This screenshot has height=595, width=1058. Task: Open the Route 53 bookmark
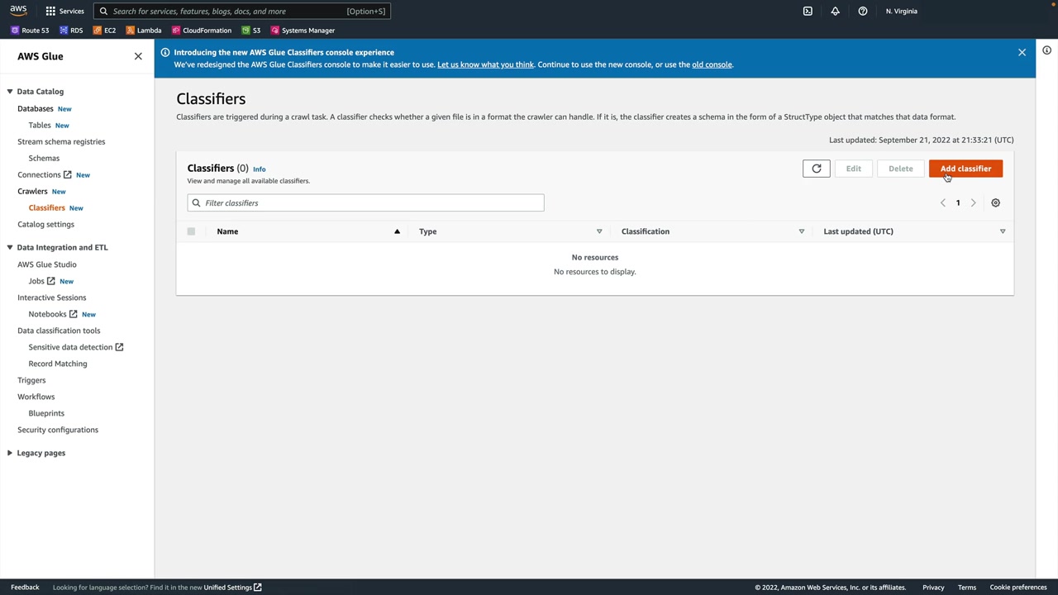click(30, 31)
